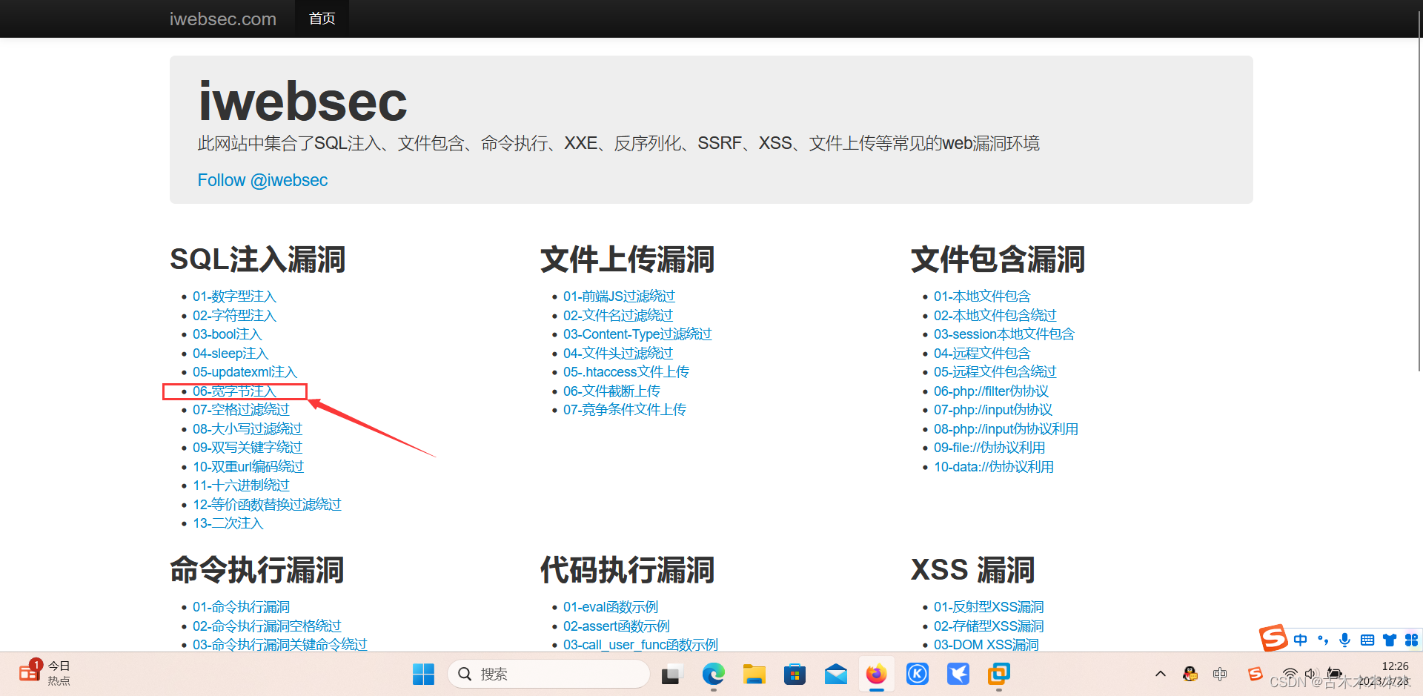The width and height of the screenshot is (1423, 696).
Task: Open the 06-宽字节注入 SQL injection link
Action: click(233, 391)
